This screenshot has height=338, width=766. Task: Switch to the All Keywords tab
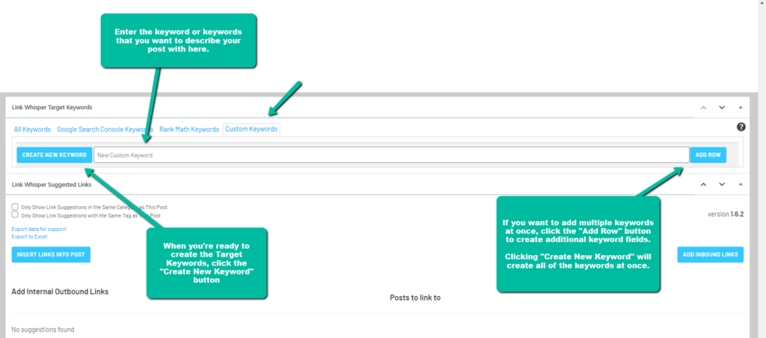tap(32, 129)
